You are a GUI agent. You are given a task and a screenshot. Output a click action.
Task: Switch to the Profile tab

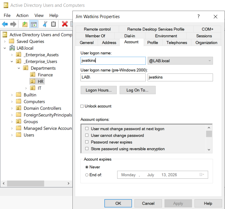coord(153,43)
